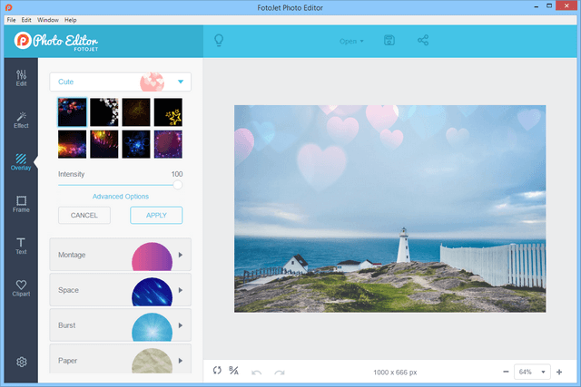The image size is (581, 387).
Task: Open the 64% zoom level dropdown
Action: point(532,372)
